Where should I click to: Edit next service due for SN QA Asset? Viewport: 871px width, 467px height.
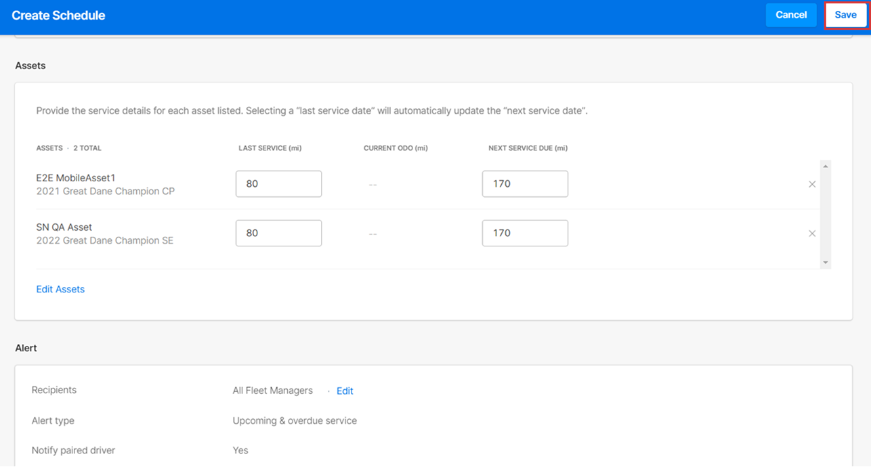(x=525, y=233)
